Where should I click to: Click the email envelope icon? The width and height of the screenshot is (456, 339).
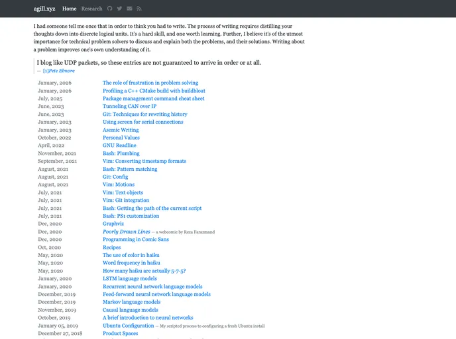129,9
